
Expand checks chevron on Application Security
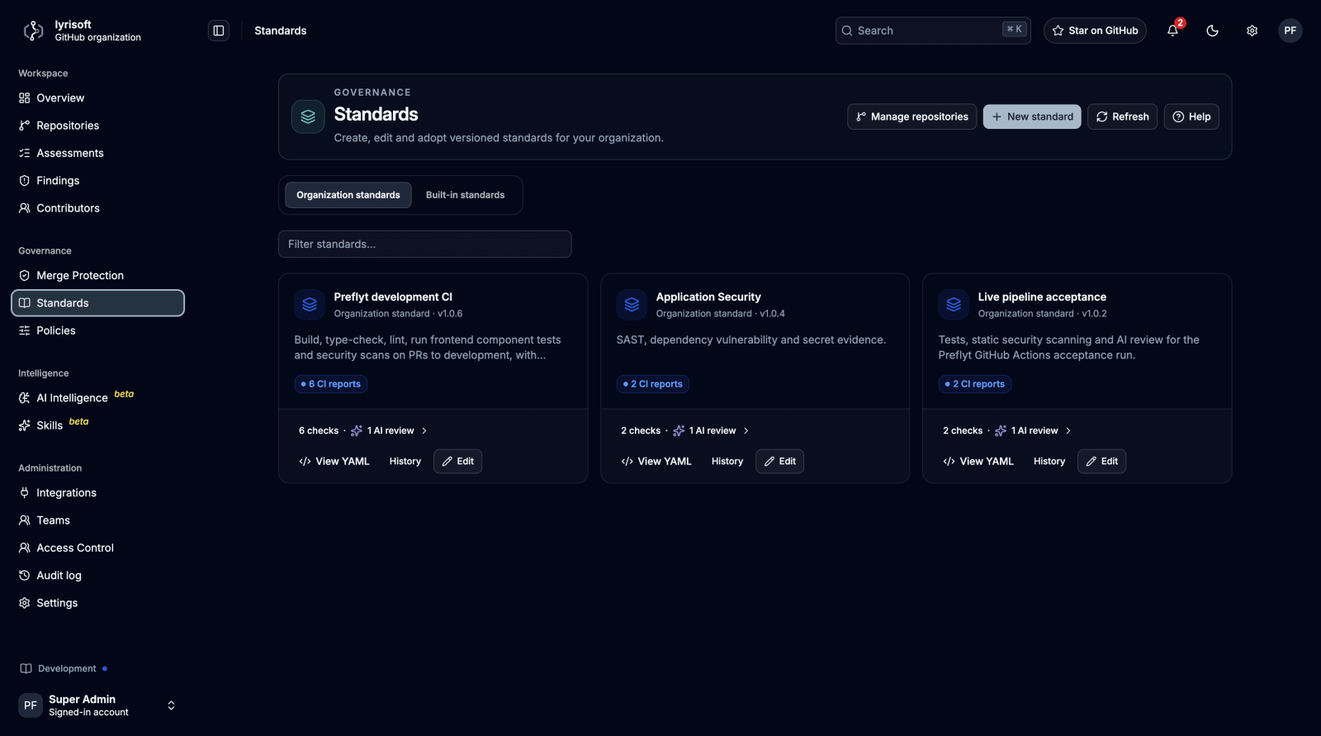(746, 430)
